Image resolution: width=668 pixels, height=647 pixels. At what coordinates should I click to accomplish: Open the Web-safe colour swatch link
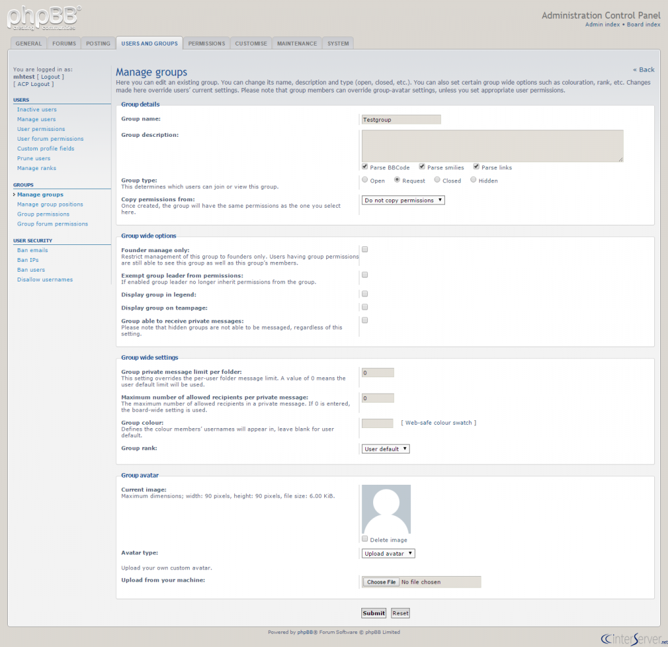(439, 423)
